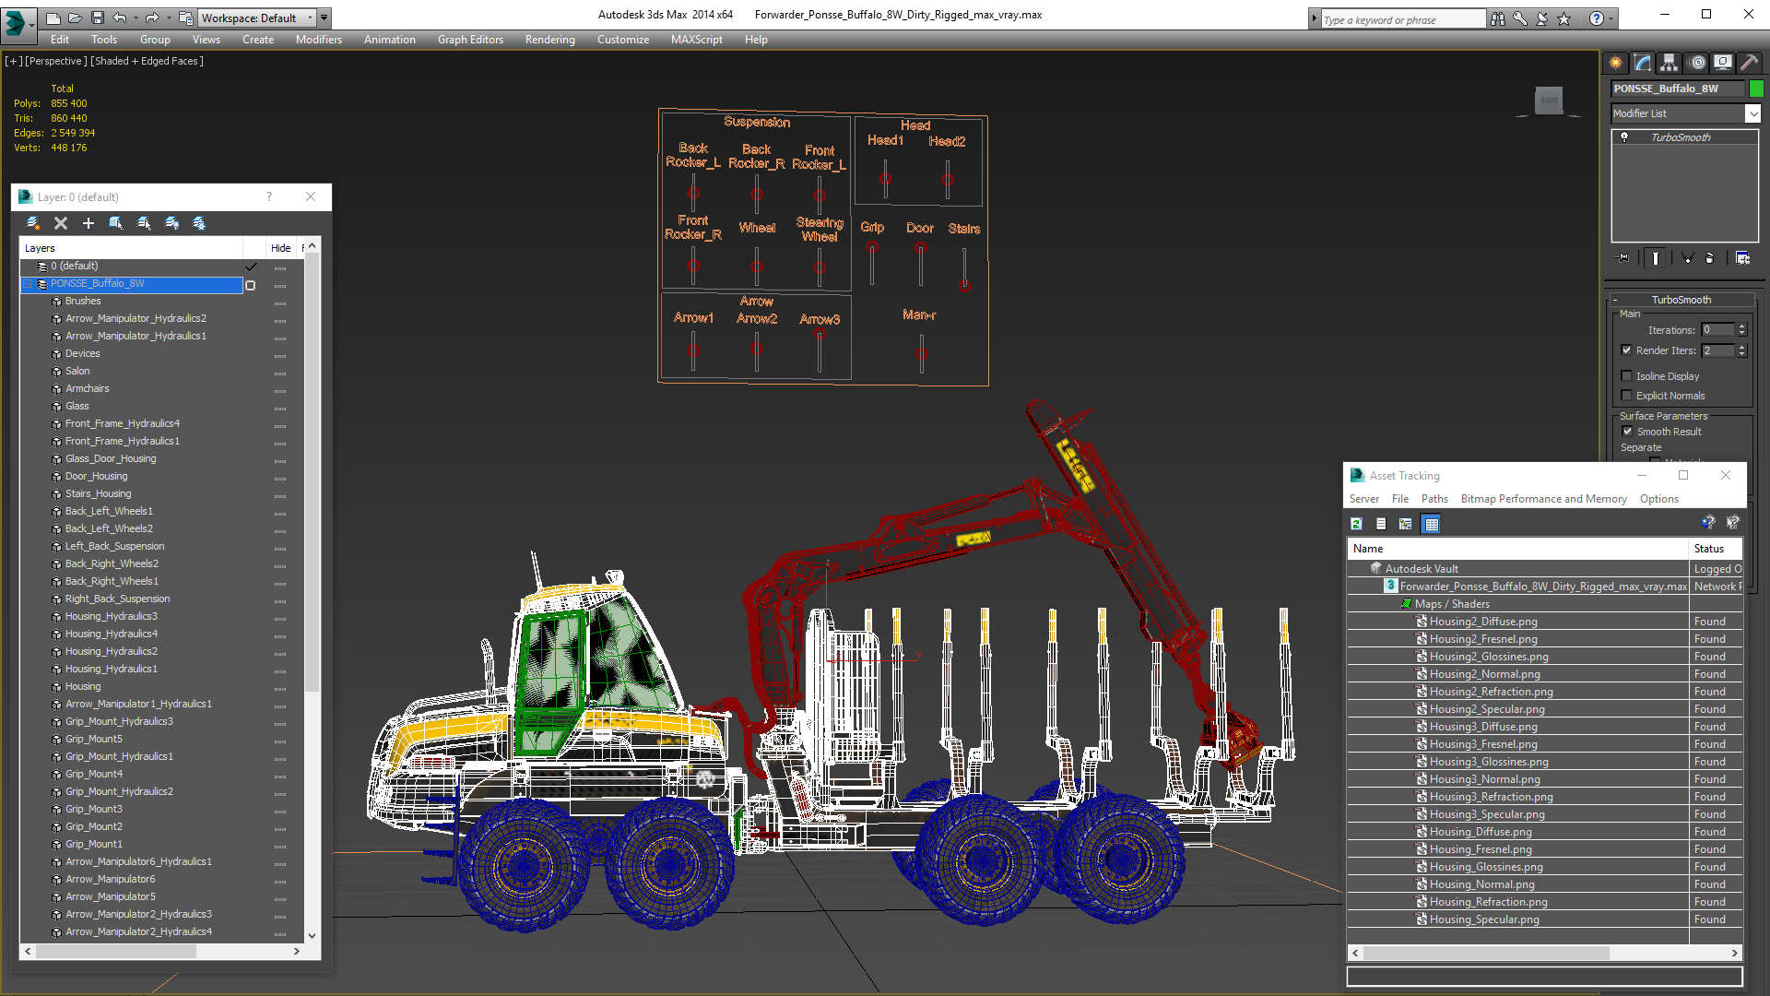The image size is (1770, 996).
Task: Click the Iterations spinner up arrow
Action: pos(1741,326)
